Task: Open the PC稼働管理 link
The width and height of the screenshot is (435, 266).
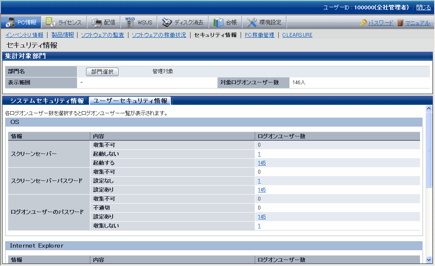Action: 259,35
